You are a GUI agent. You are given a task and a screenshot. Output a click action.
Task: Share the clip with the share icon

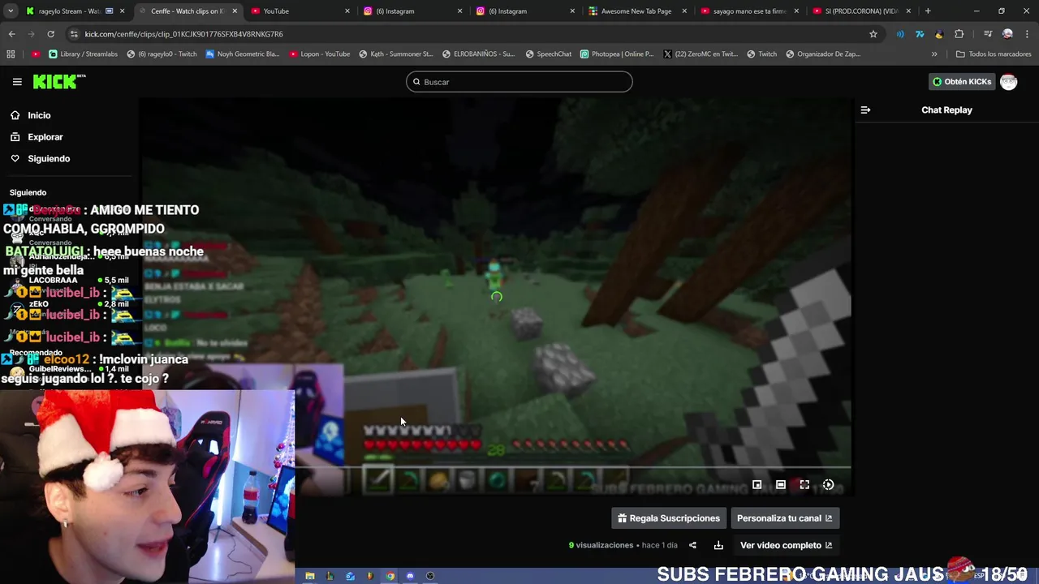pyautogui.click(x=692, y=545)
